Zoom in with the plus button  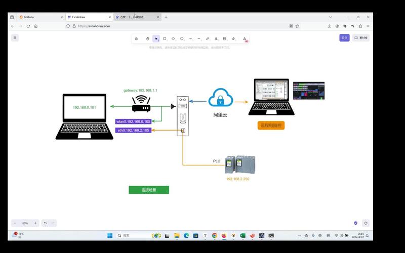pos(35,223)
